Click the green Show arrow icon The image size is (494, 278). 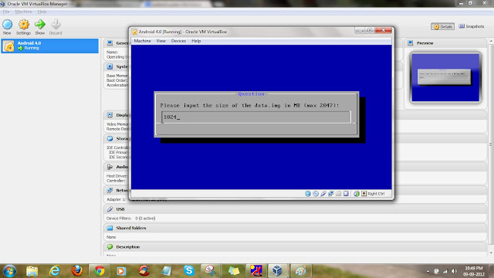[40, 24]
